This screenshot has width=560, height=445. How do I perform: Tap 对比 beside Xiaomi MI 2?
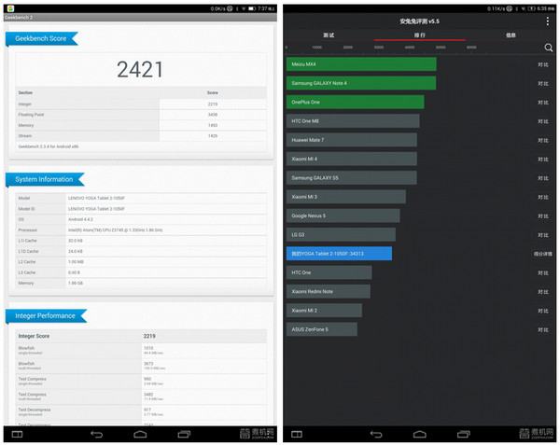[x=543, y=311]
